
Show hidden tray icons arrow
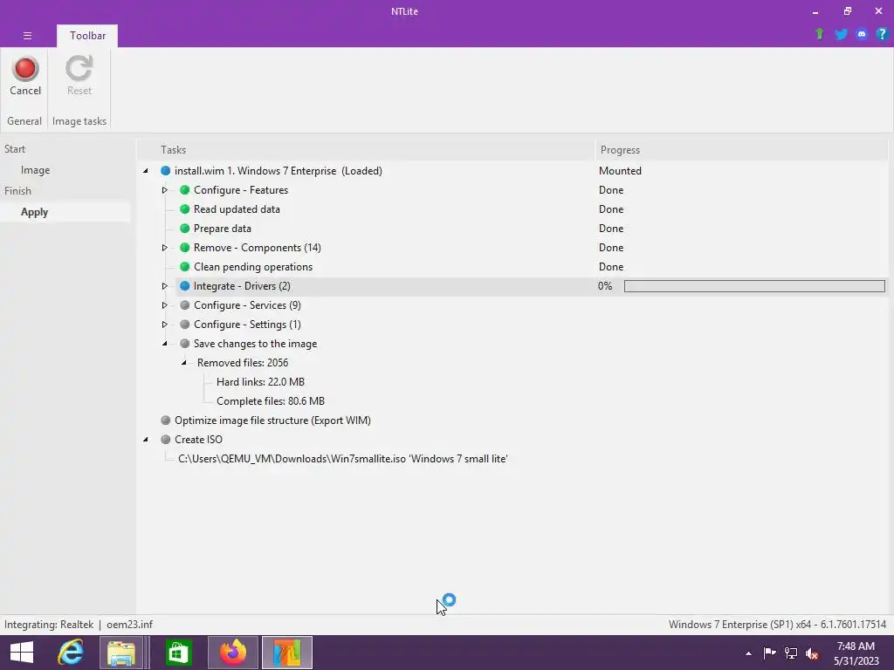(748, 653)
